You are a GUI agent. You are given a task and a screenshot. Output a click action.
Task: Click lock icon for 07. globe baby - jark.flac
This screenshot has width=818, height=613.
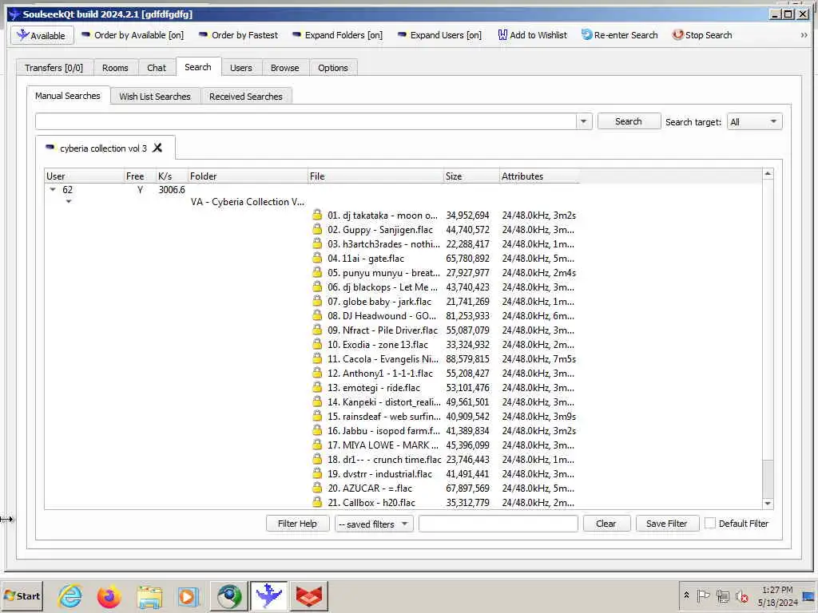coord(317,301)
